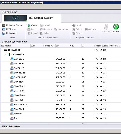The width and height of the screenshot is (121, 134).
Task: Click Create in Snapshot Operations
Action: click(77, 25)
